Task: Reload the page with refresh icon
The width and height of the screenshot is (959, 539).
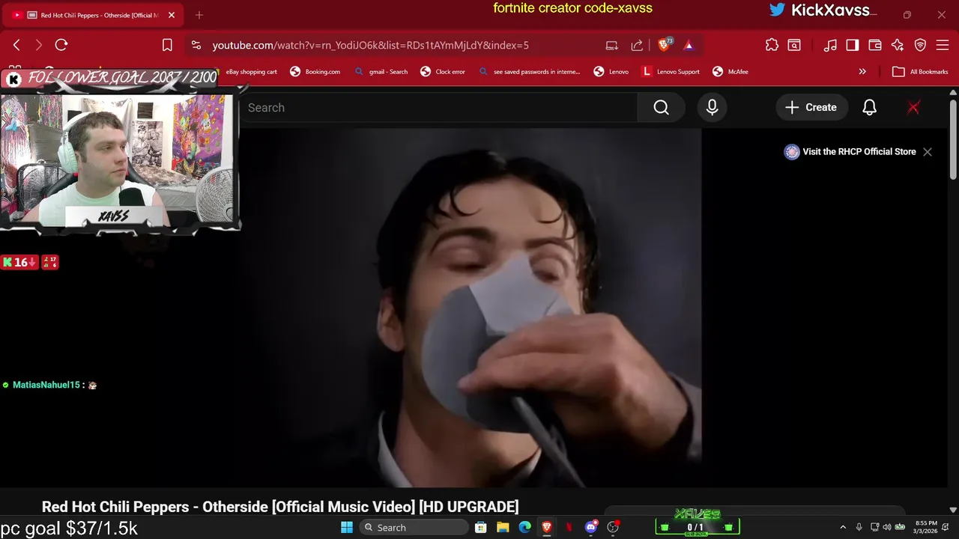Action: [x=61, y=45]
